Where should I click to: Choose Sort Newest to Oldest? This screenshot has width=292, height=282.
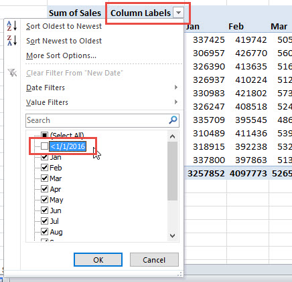[64, 41]
